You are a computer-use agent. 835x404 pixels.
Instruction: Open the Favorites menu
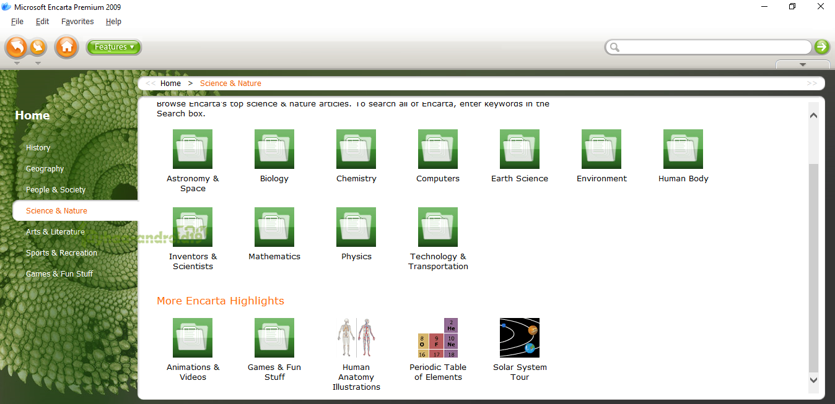pos(77,21)
